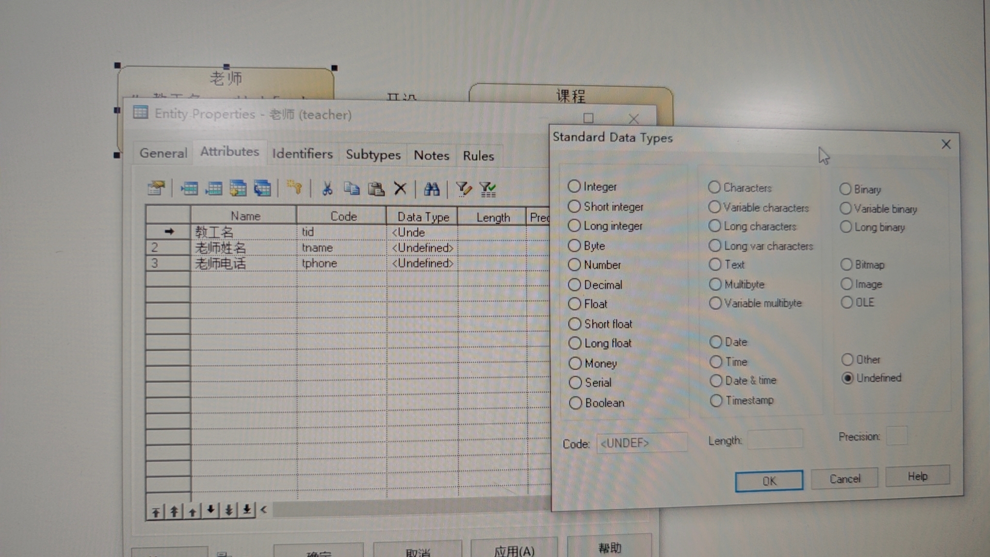Click the Copy icon in toolbar
This screenshot has width=990, height=557.
352,189
